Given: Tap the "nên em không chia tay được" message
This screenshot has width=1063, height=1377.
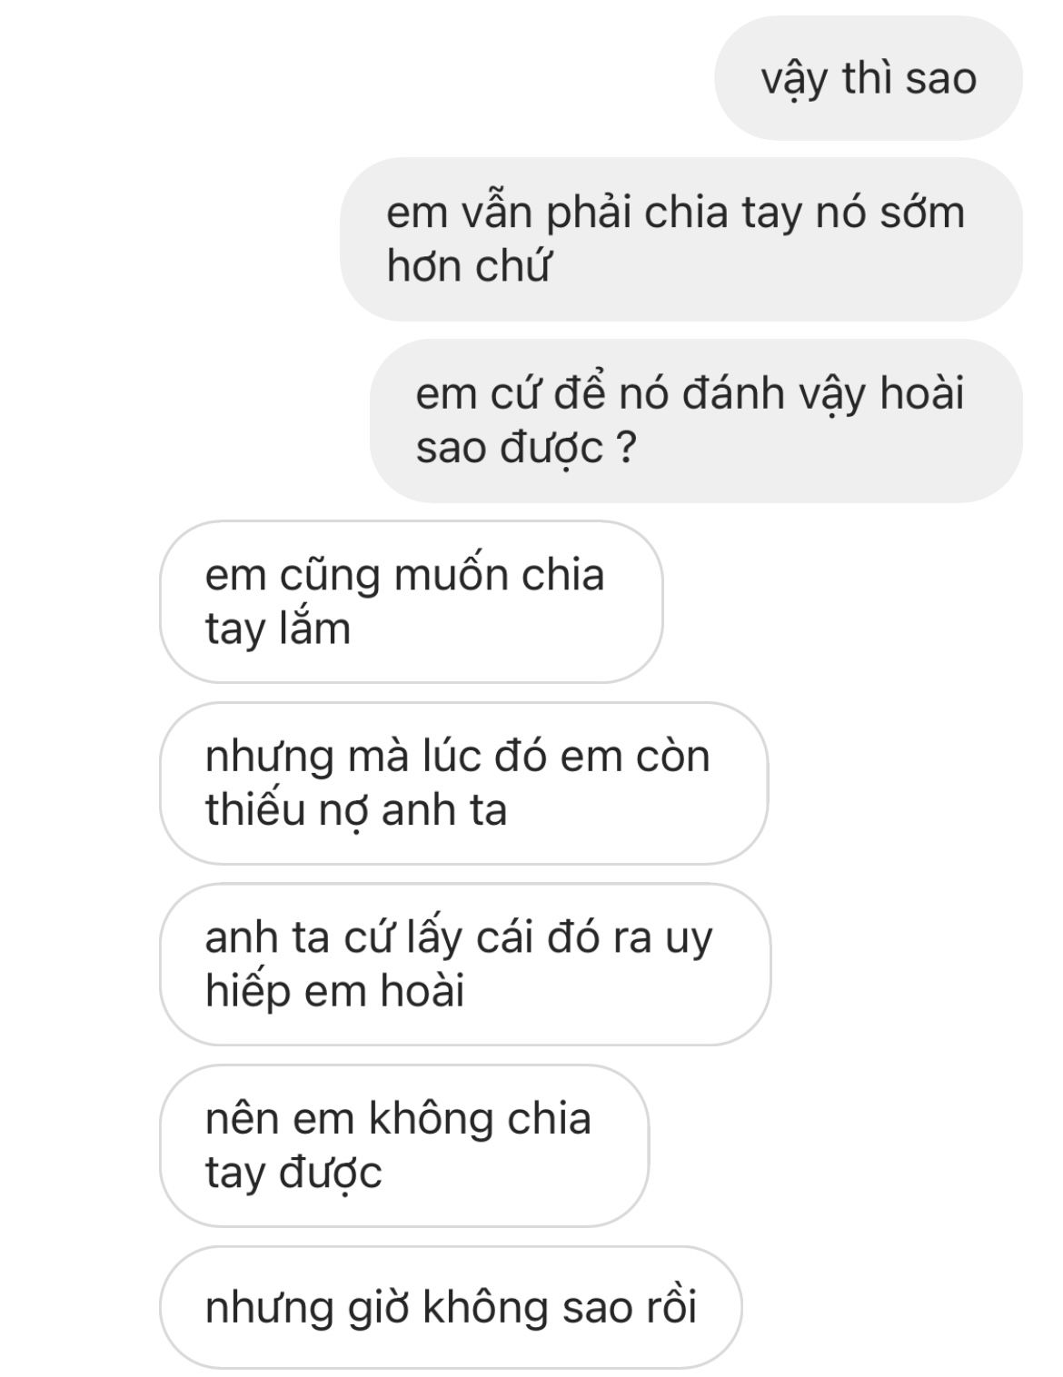Looking at the screenshot, I should pos(404,1145).
